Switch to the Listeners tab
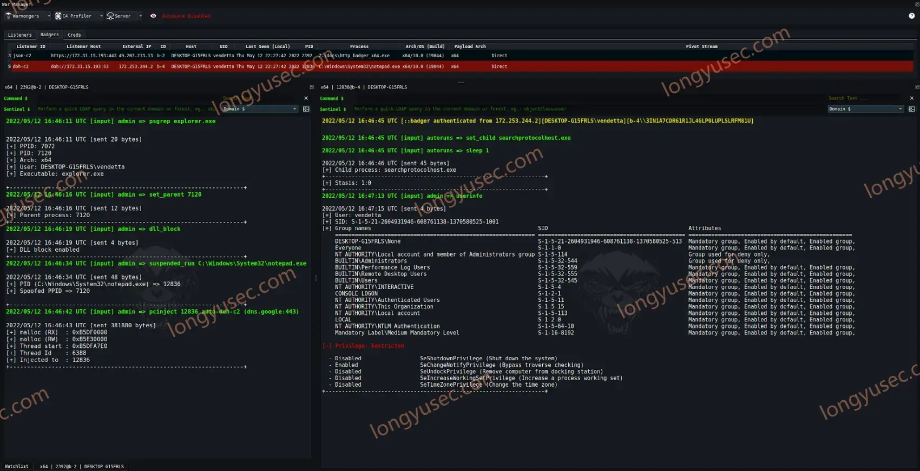920x471 pixels. (20, 35)
